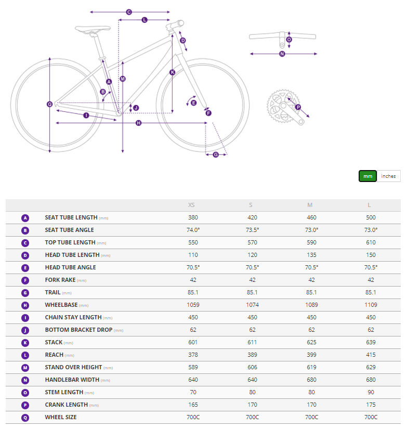Click the G trail marker on the diagram
The height and width of the screenshot is (428, 407).
[216, 154]
